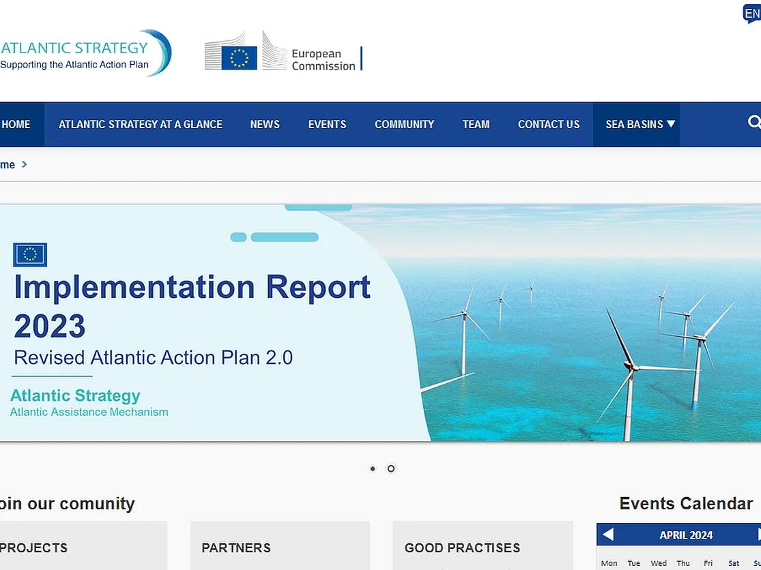Go to previous month in Events Calendar
Viewport: 761px width, 570px height.
607,535
